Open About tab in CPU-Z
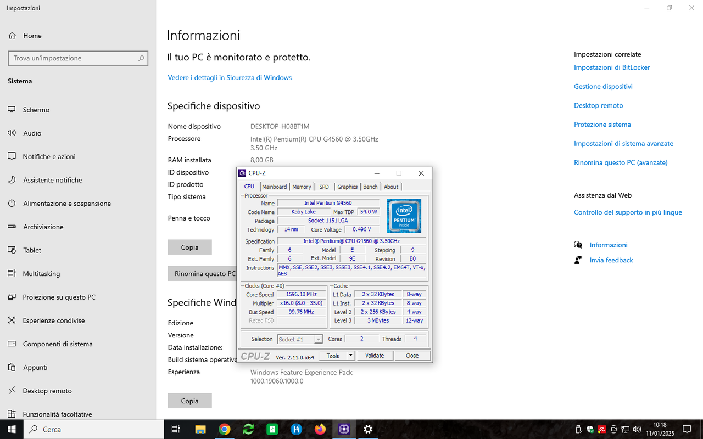The width and height of the screenshot is (703, 439). pyautogui.click(x=391, y=187)
